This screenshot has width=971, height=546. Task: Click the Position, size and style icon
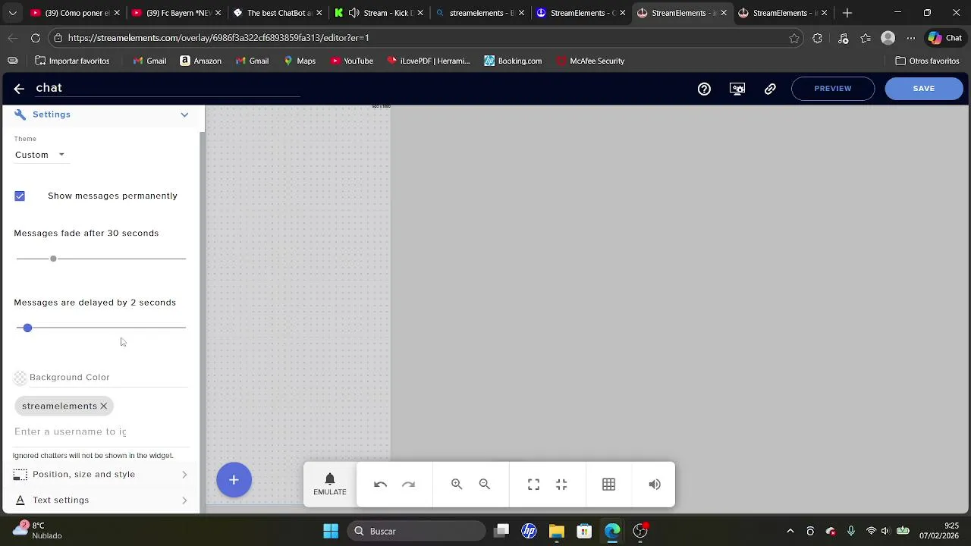(x=20, y=475)
